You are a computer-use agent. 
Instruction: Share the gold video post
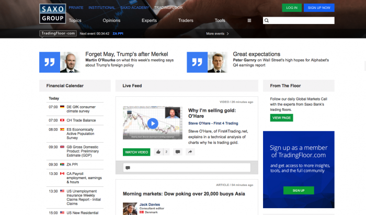click(x=190, y=152)
